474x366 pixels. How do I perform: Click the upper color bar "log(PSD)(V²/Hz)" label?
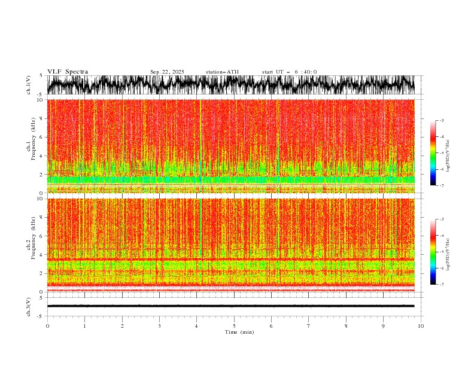click(448, 156)
